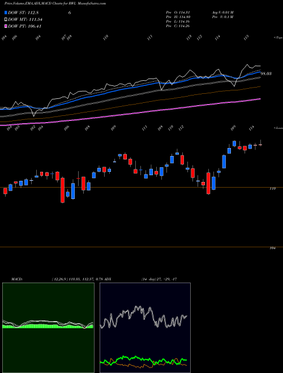The height and width of the screenshot is (373, 283).
Task: Open the dark blue ADX chart panel
Action: pos(145,328)
